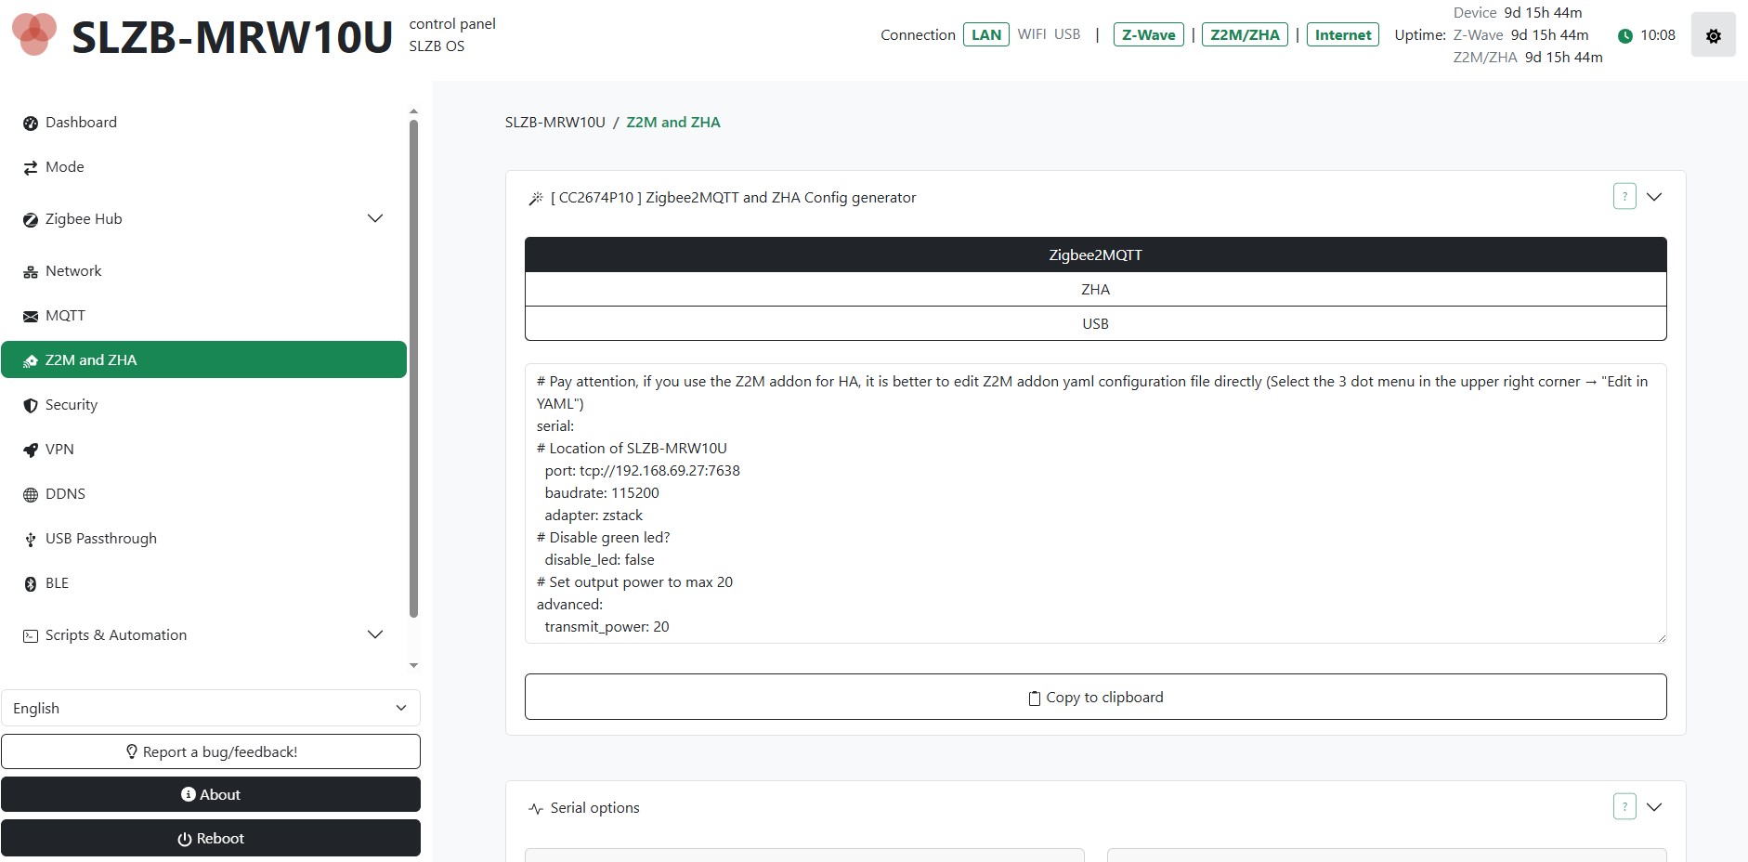Image resolution: width=1748 pixels, height=862 pixels.
Task: Click the USB connection label in header
Action: (1067, 34)
